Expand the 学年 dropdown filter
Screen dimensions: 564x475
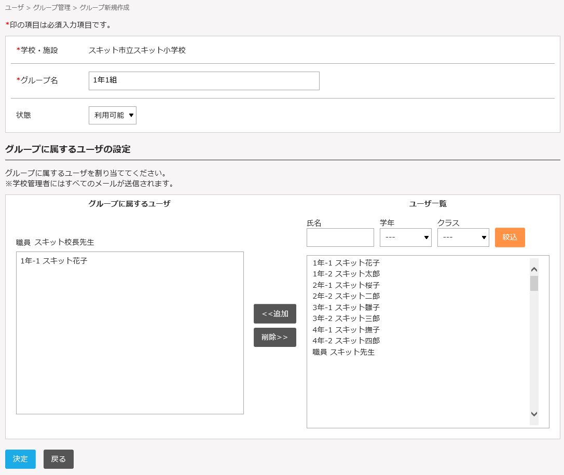(x=405, y=237)
